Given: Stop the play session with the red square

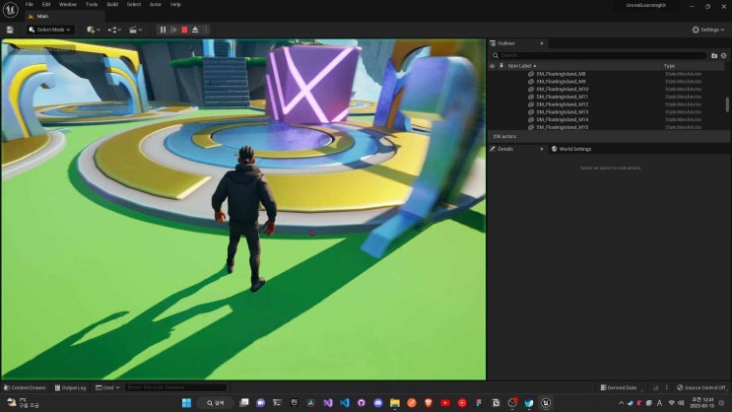Looking at the screenshot, I should coord(184,30).
